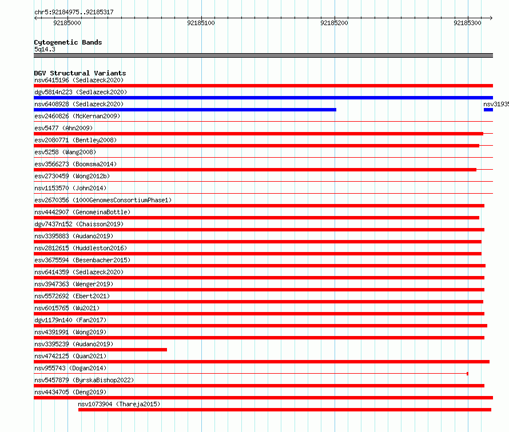Select the nsv3947363 (Wenger2019) label
Screen dimensions: 509x432
[x=74, y=284]
